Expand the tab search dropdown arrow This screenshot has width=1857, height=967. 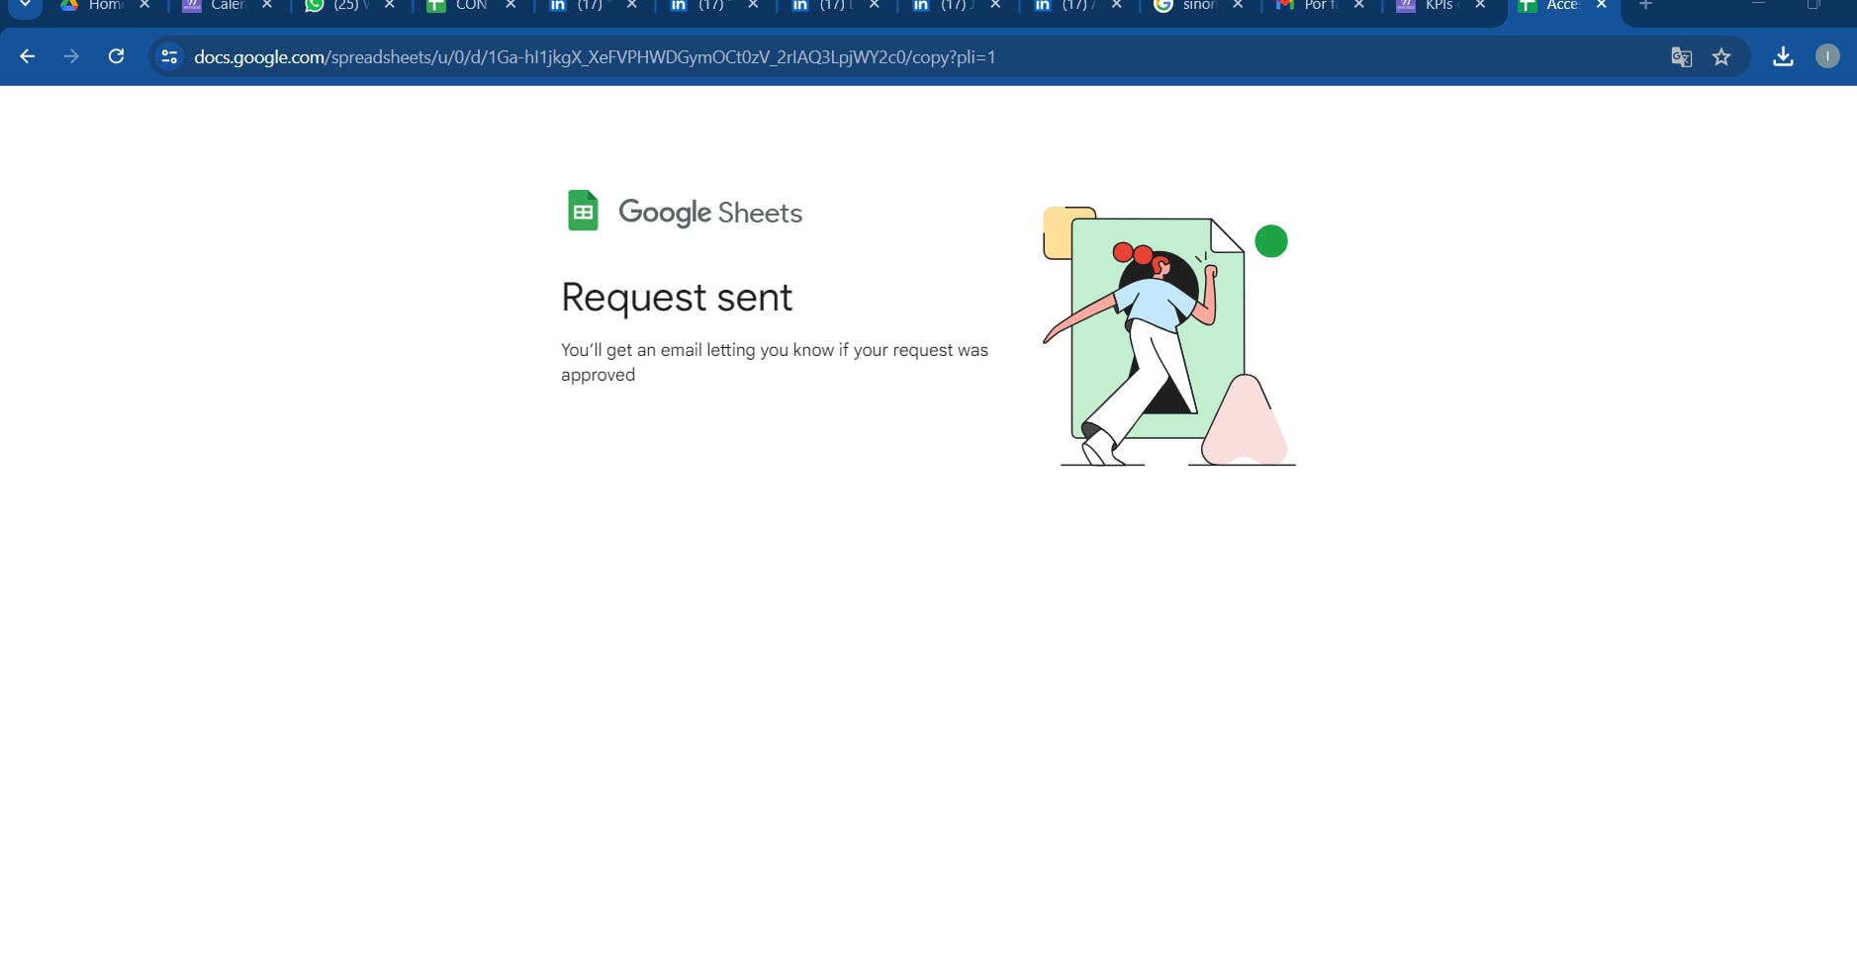[x=25, y=5]
